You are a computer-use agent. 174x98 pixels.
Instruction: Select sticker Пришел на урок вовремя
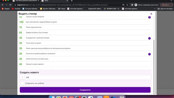pyautogui.click(x=85, y=17)
